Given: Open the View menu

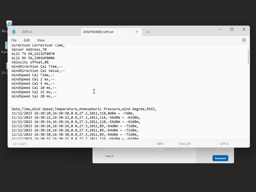Looking at the screenshot, I should [x=40, y=40].
